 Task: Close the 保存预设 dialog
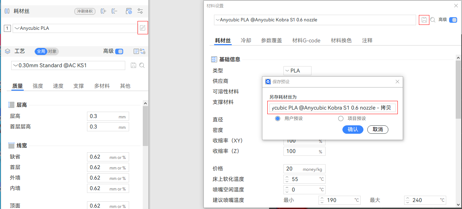397,82
